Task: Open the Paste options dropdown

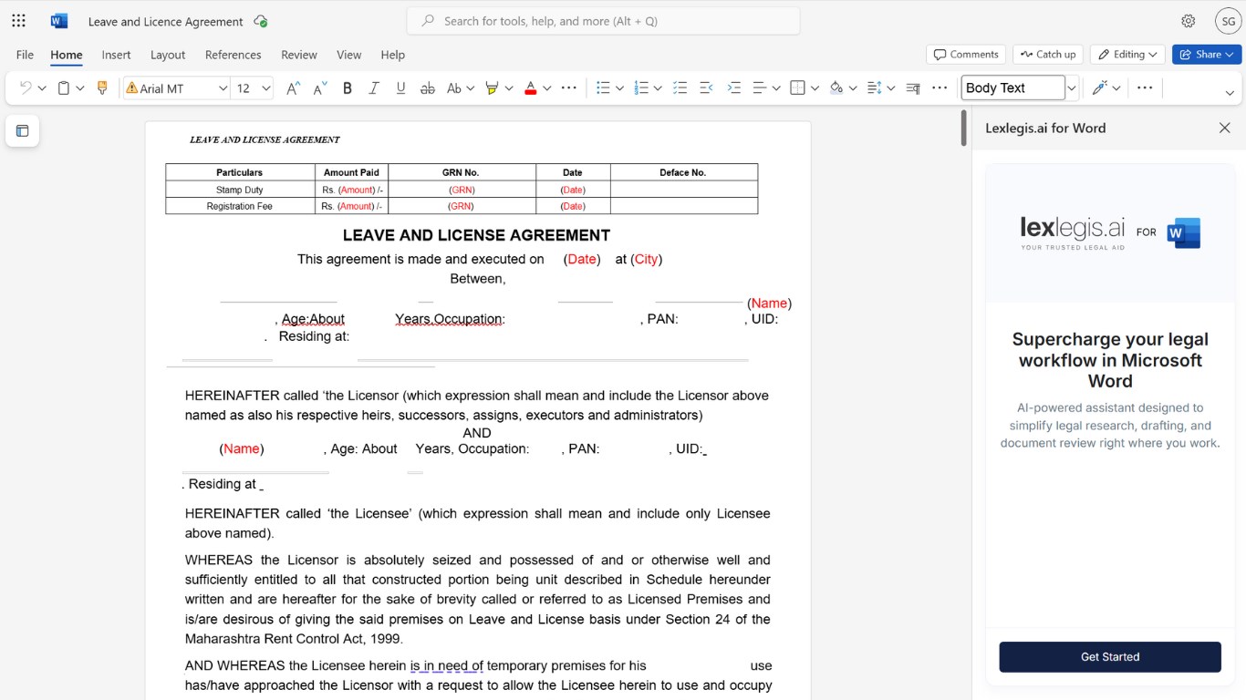Action: coord(80,88)
